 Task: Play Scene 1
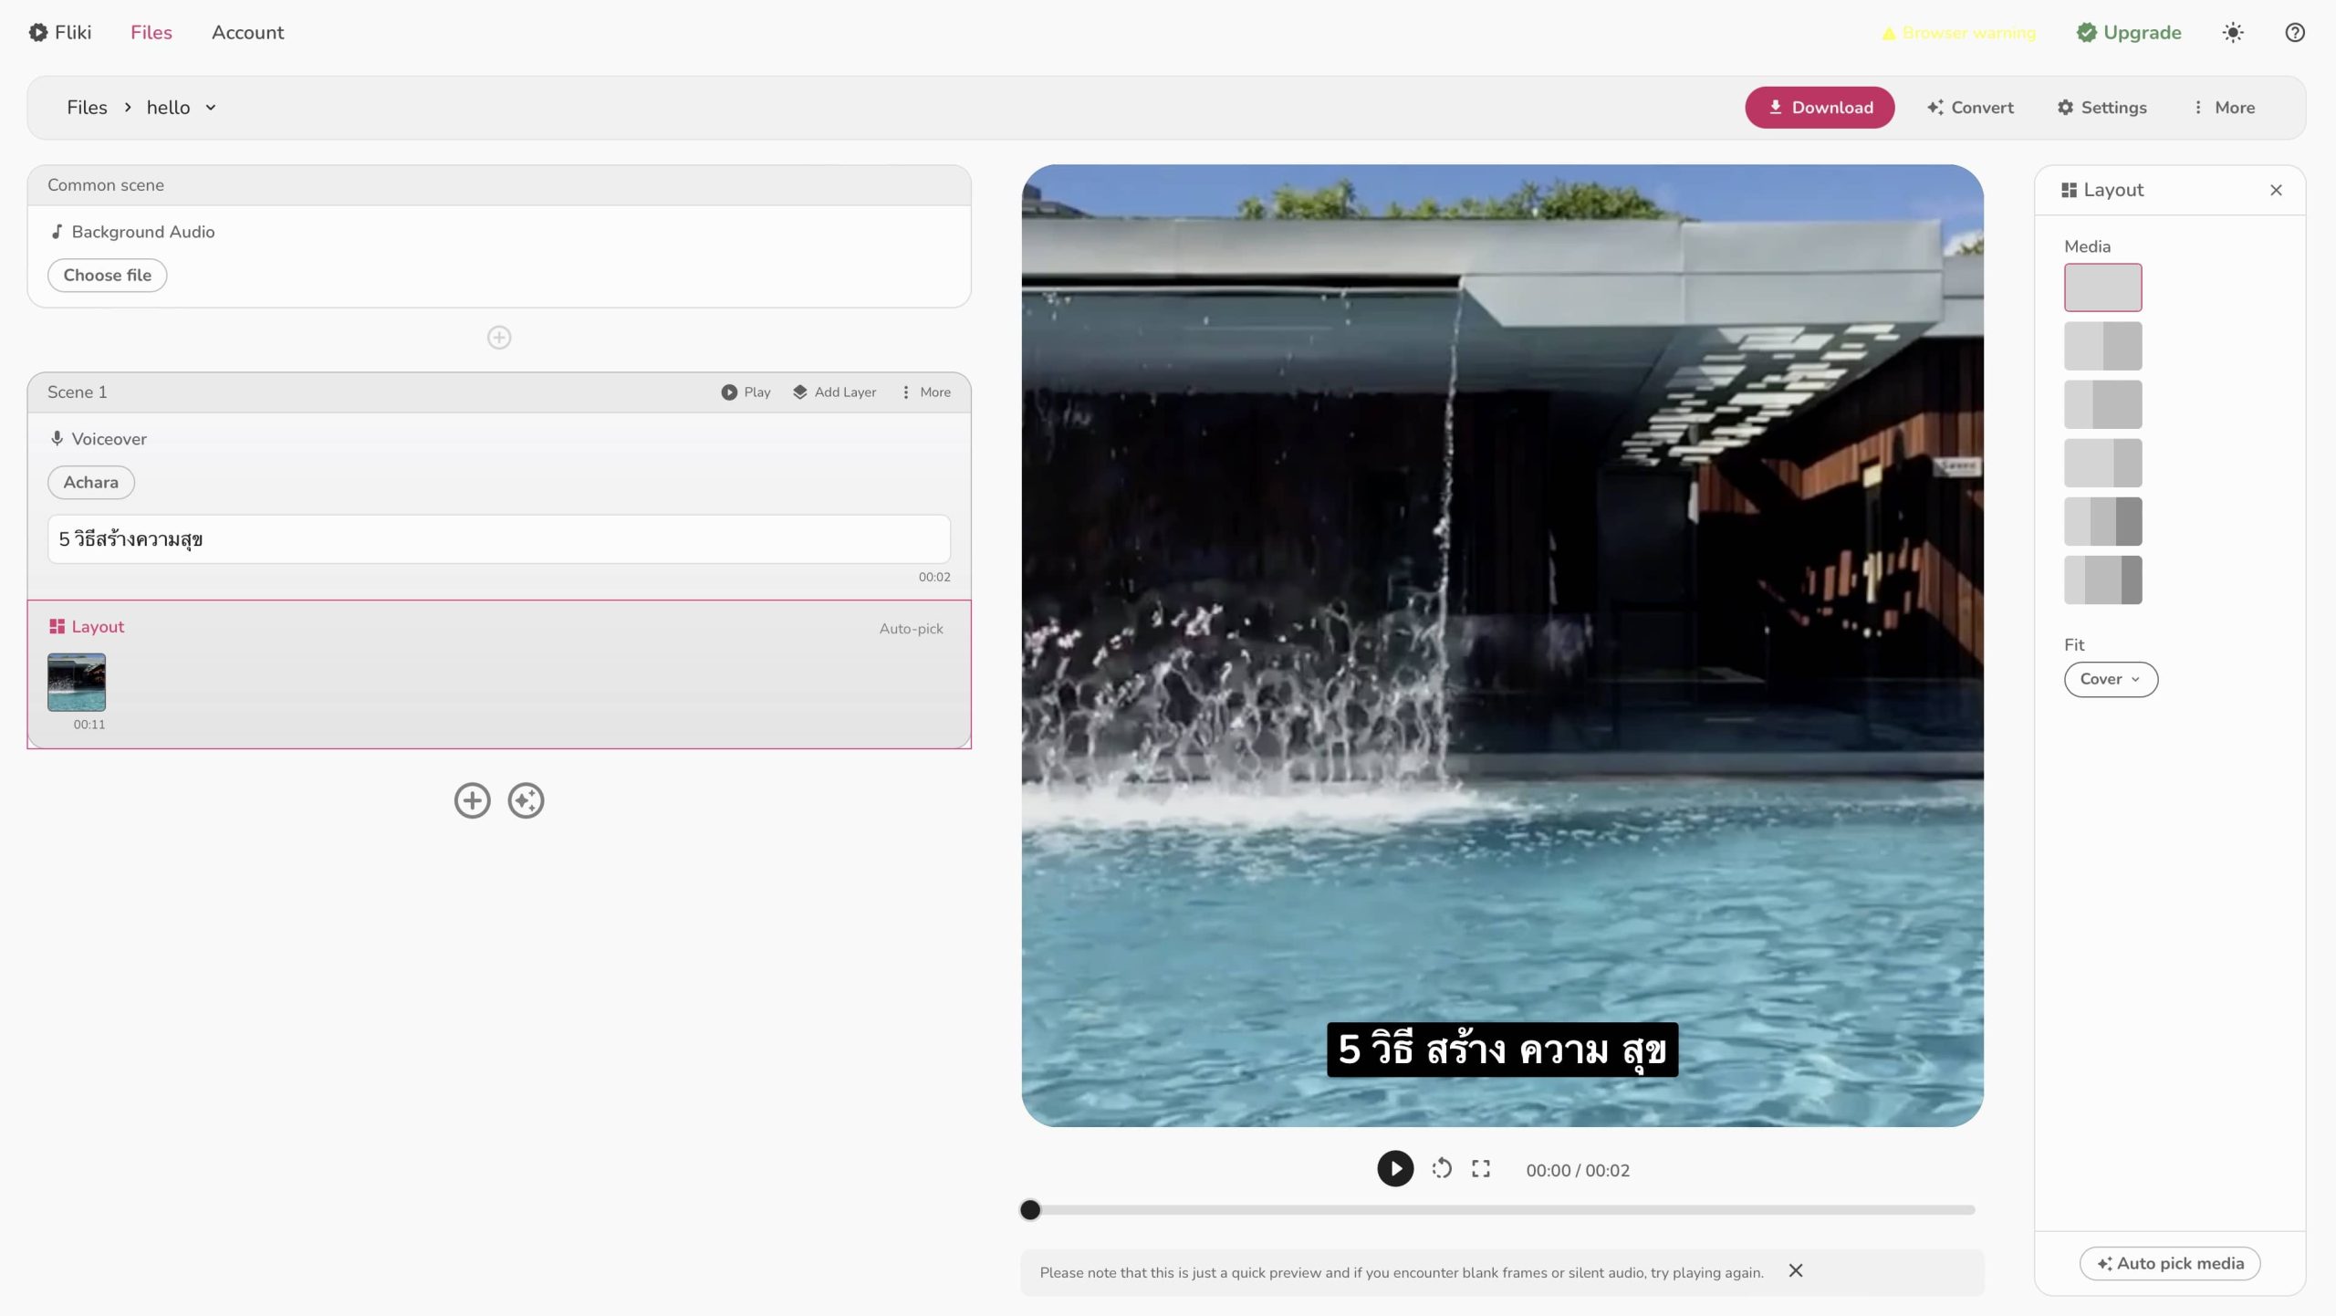pos(746,392)
